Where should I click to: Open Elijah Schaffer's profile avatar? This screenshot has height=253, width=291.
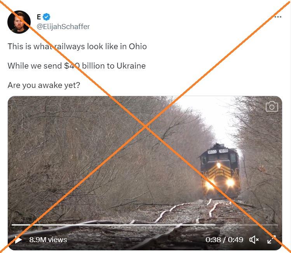pos(19,22)
